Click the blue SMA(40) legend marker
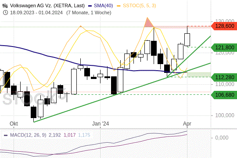Screen dimensions: 237x158 point(90,6)
